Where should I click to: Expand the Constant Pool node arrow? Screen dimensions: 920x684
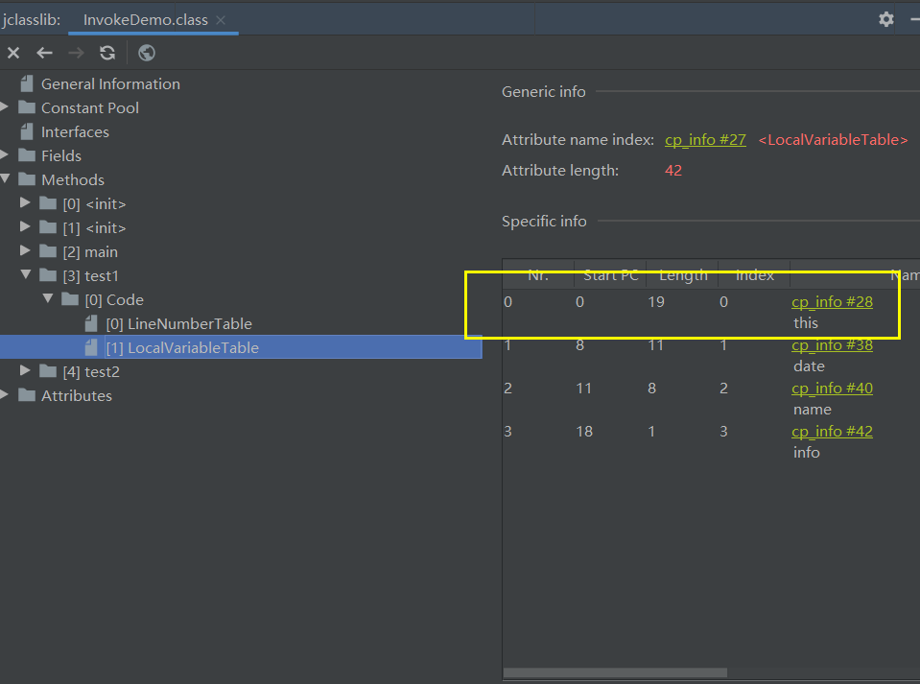pyautogui.click(x=5, y=107)
